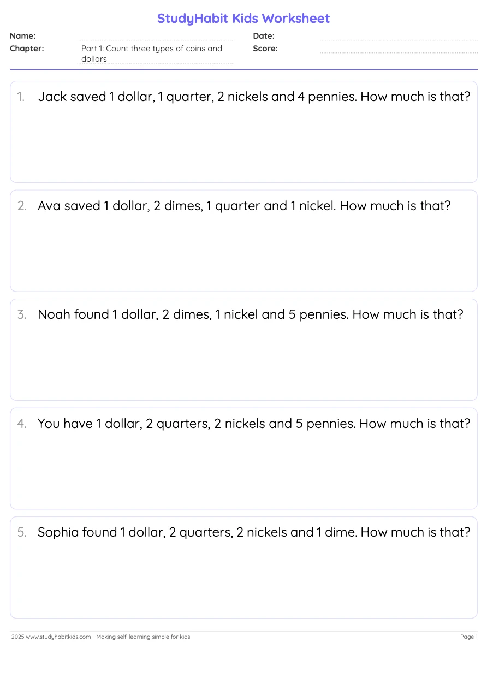This screenshot has height=689, width=487.
Task: Click the Name label
Action: 23,36
